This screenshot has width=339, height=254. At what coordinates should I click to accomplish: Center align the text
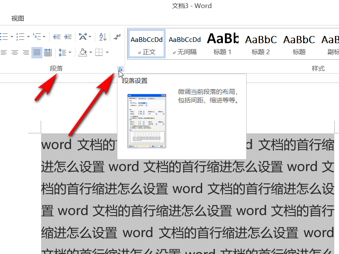[15, 52]
